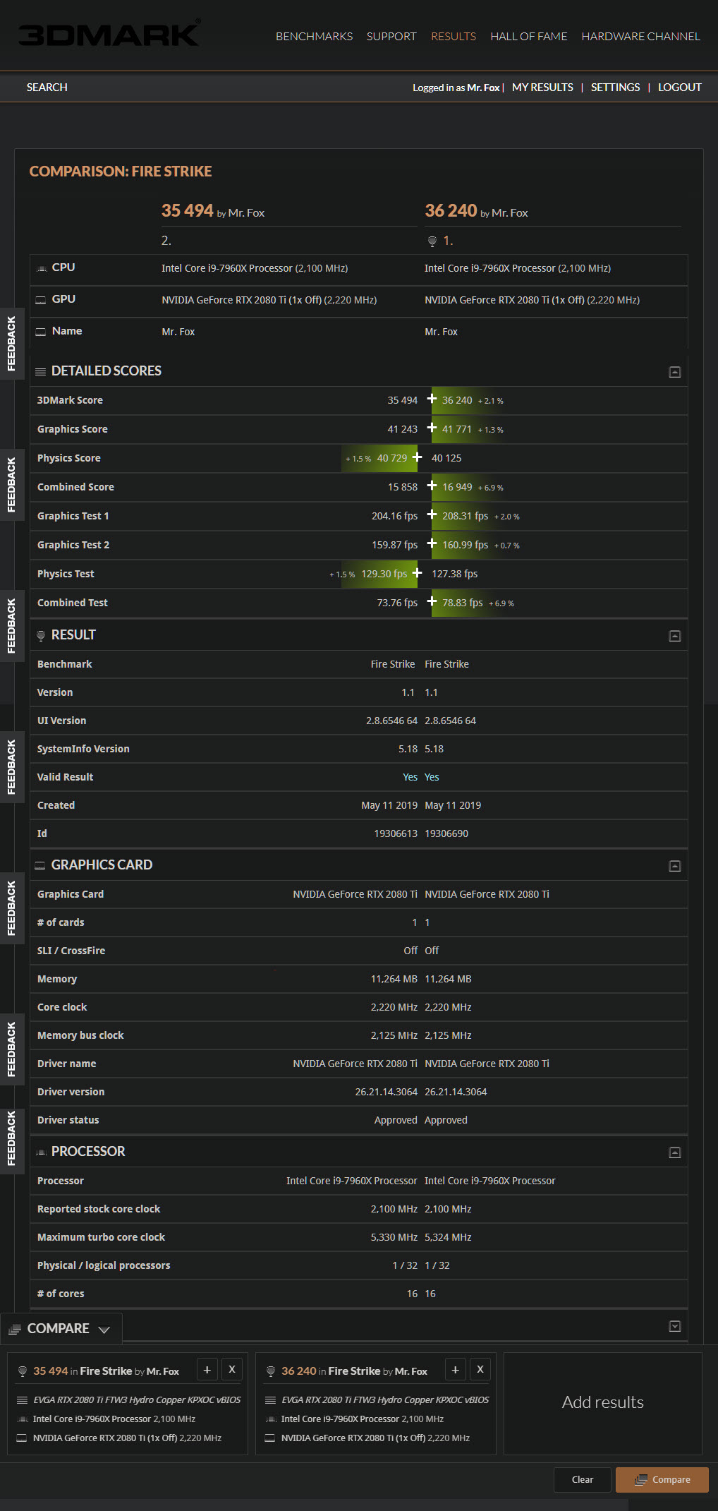Click the plus button on the 36 240 compare card
This screenshot has width=718, height=1511.
click(x=455, y=1370)
